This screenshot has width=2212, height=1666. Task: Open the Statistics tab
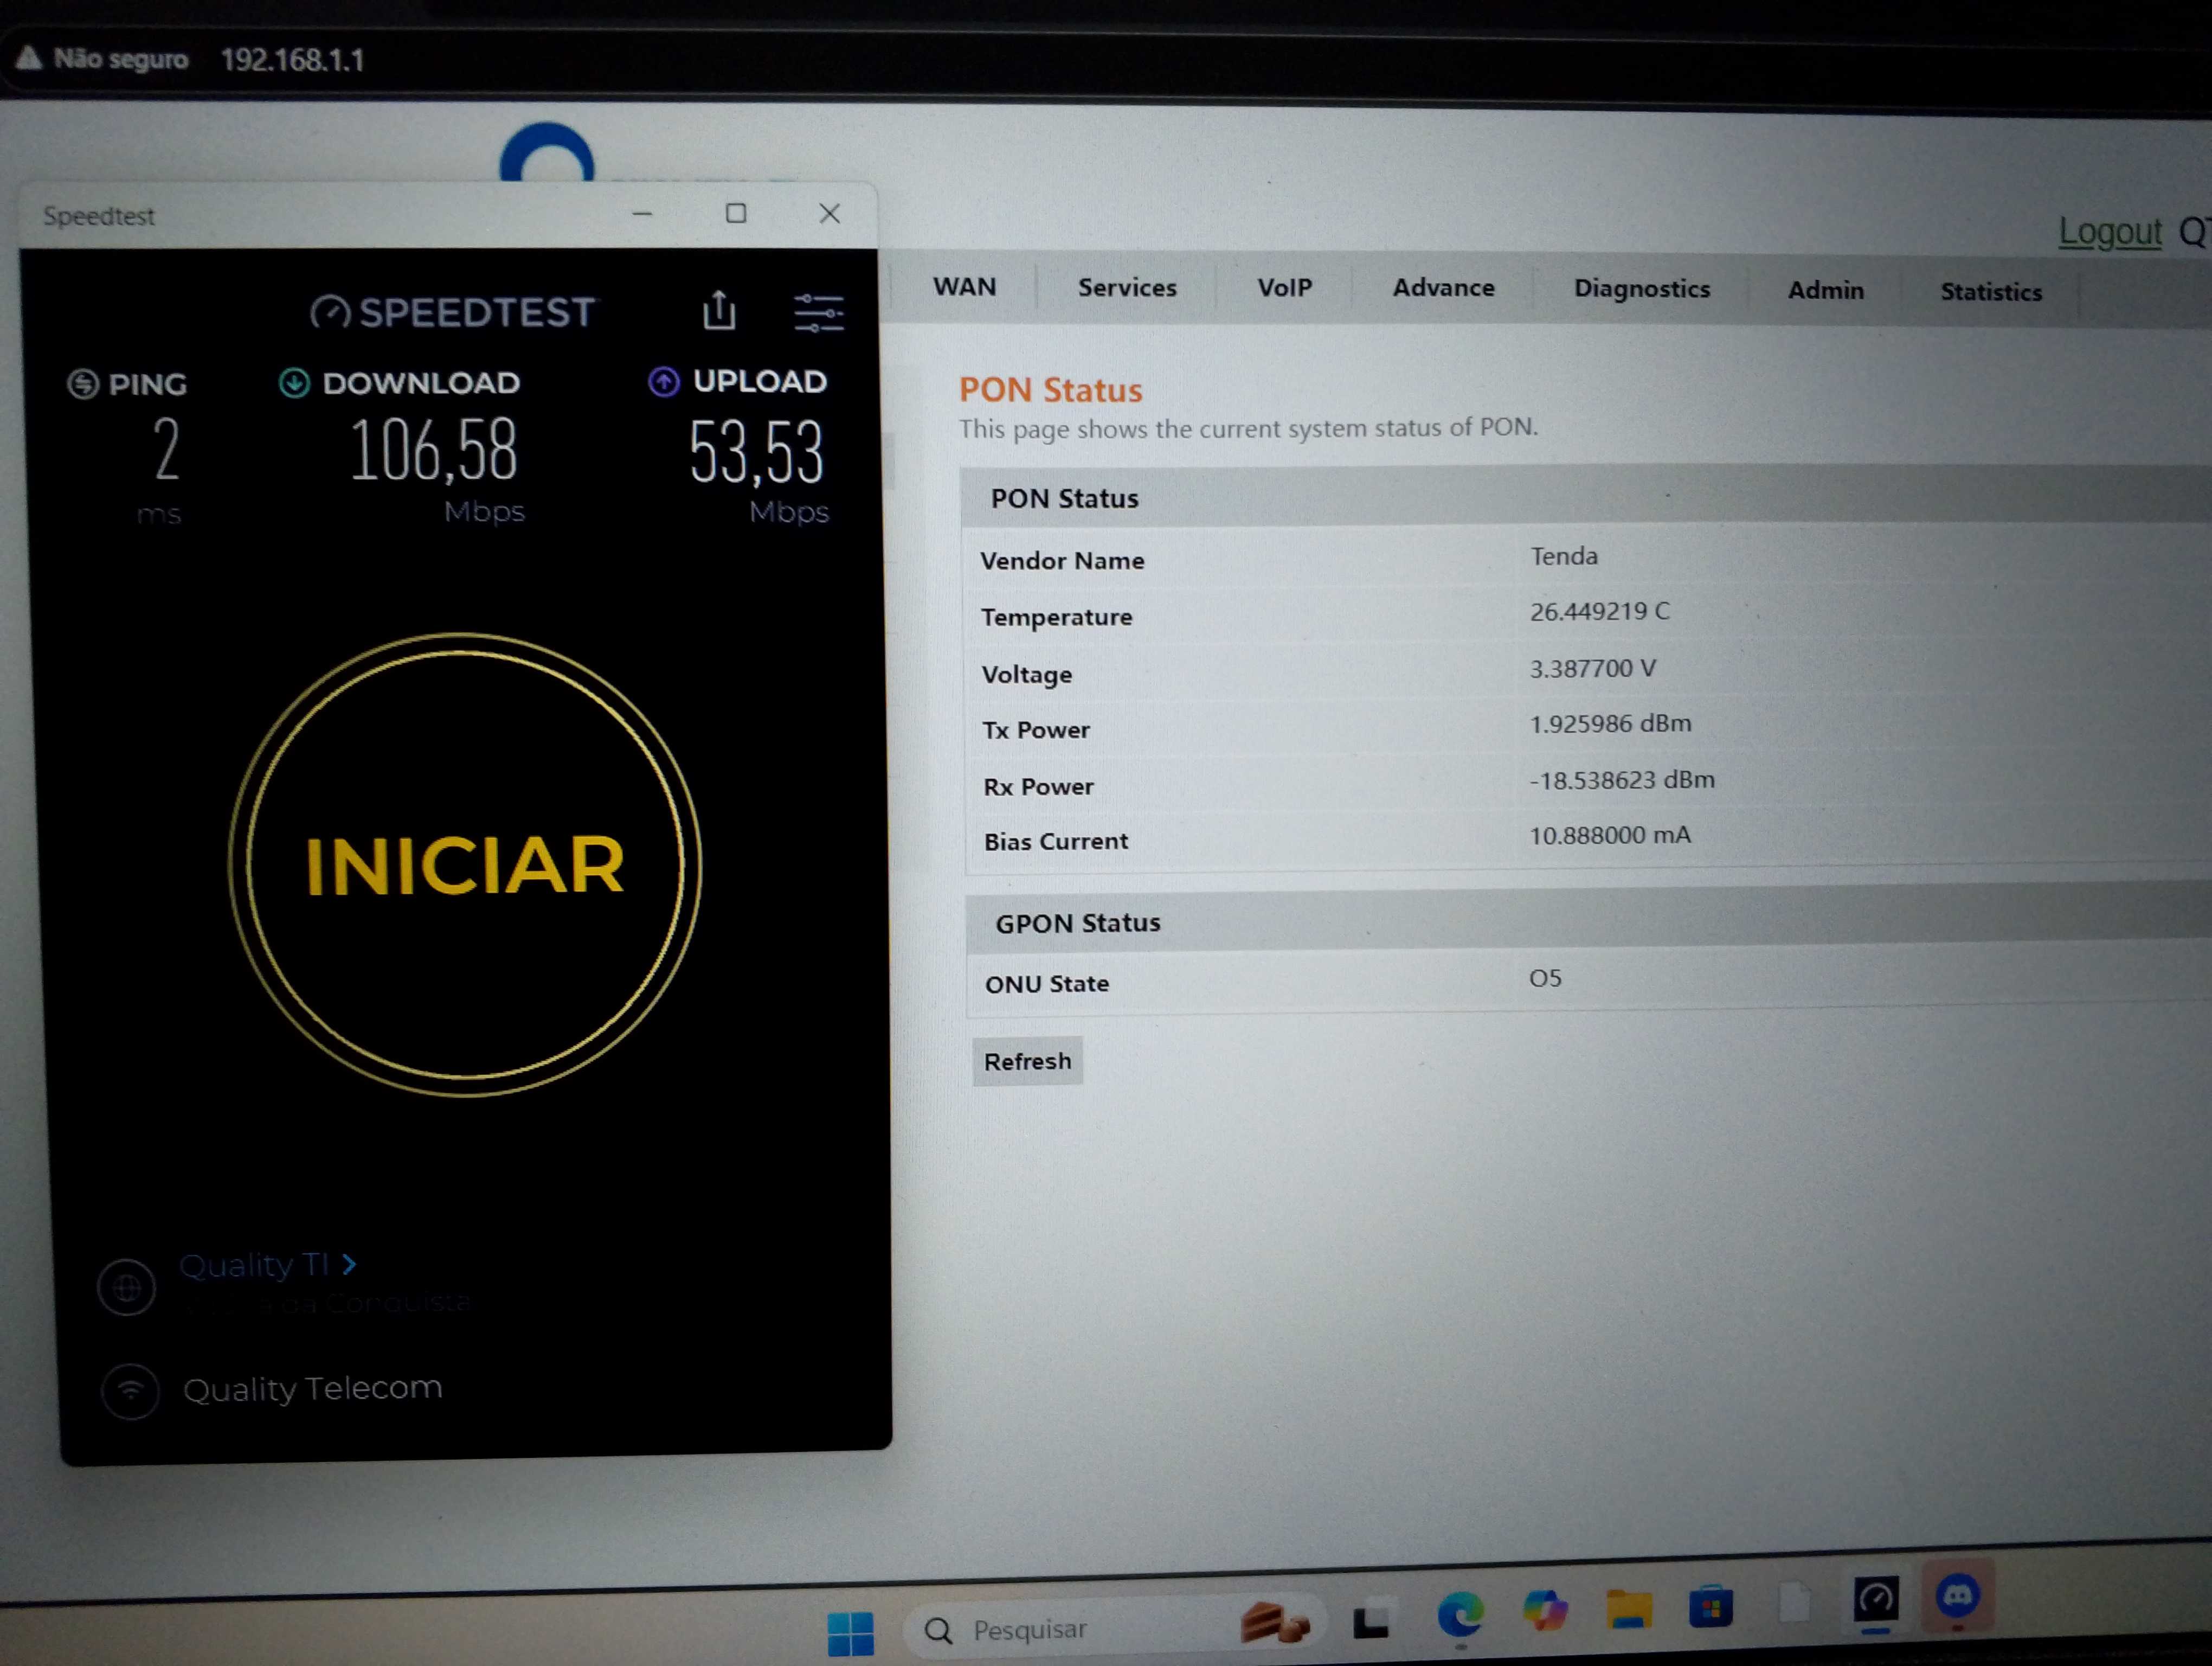coord(1990,292)
